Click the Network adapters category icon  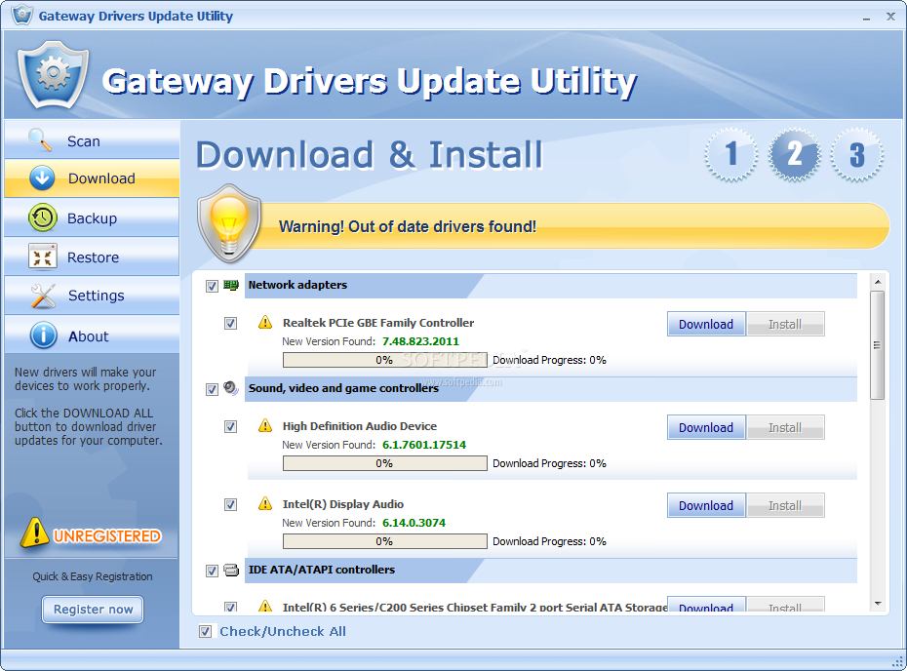tap(231, 285)
